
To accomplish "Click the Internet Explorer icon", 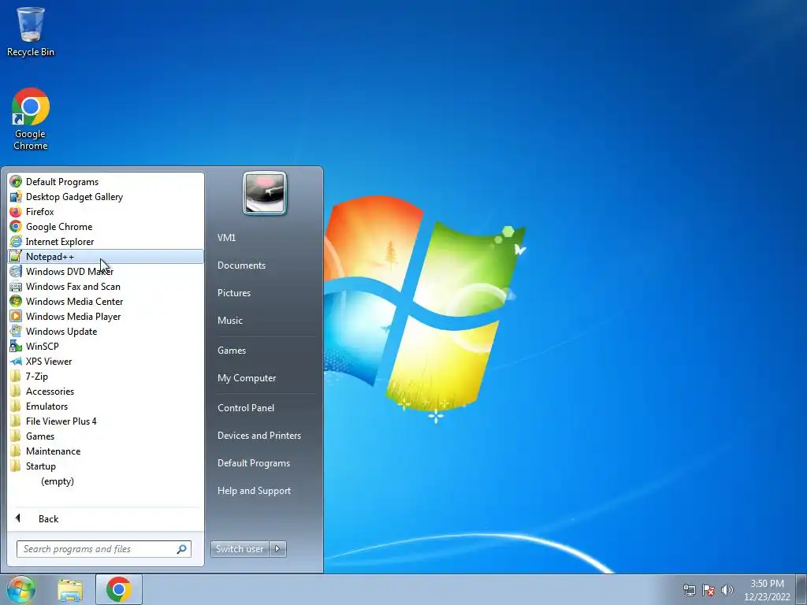I will pos(16,241).
